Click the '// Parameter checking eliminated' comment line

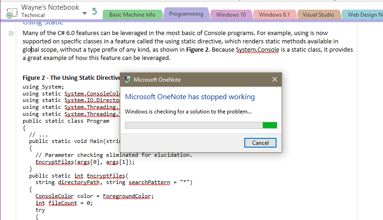114,155
